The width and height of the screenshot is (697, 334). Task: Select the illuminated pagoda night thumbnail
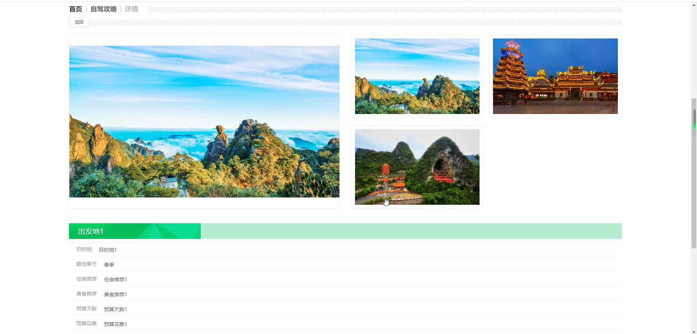[x=555, y=76]
